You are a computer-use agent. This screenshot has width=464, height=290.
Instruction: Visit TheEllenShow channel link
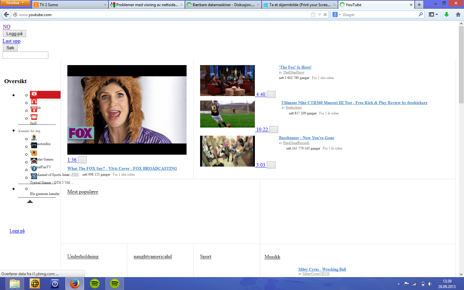(294, 72)
